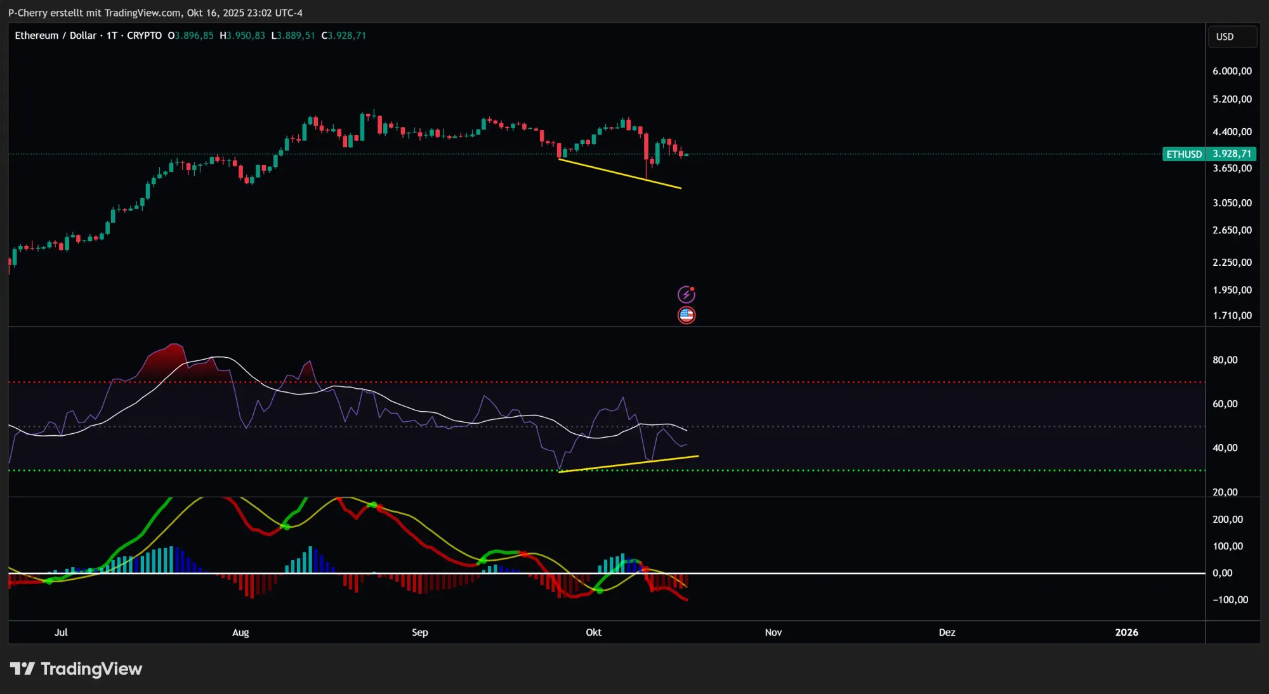Click the Ethereum / Dollar chart title
This screenshot has width=1269, height=694.
(55, 36)
